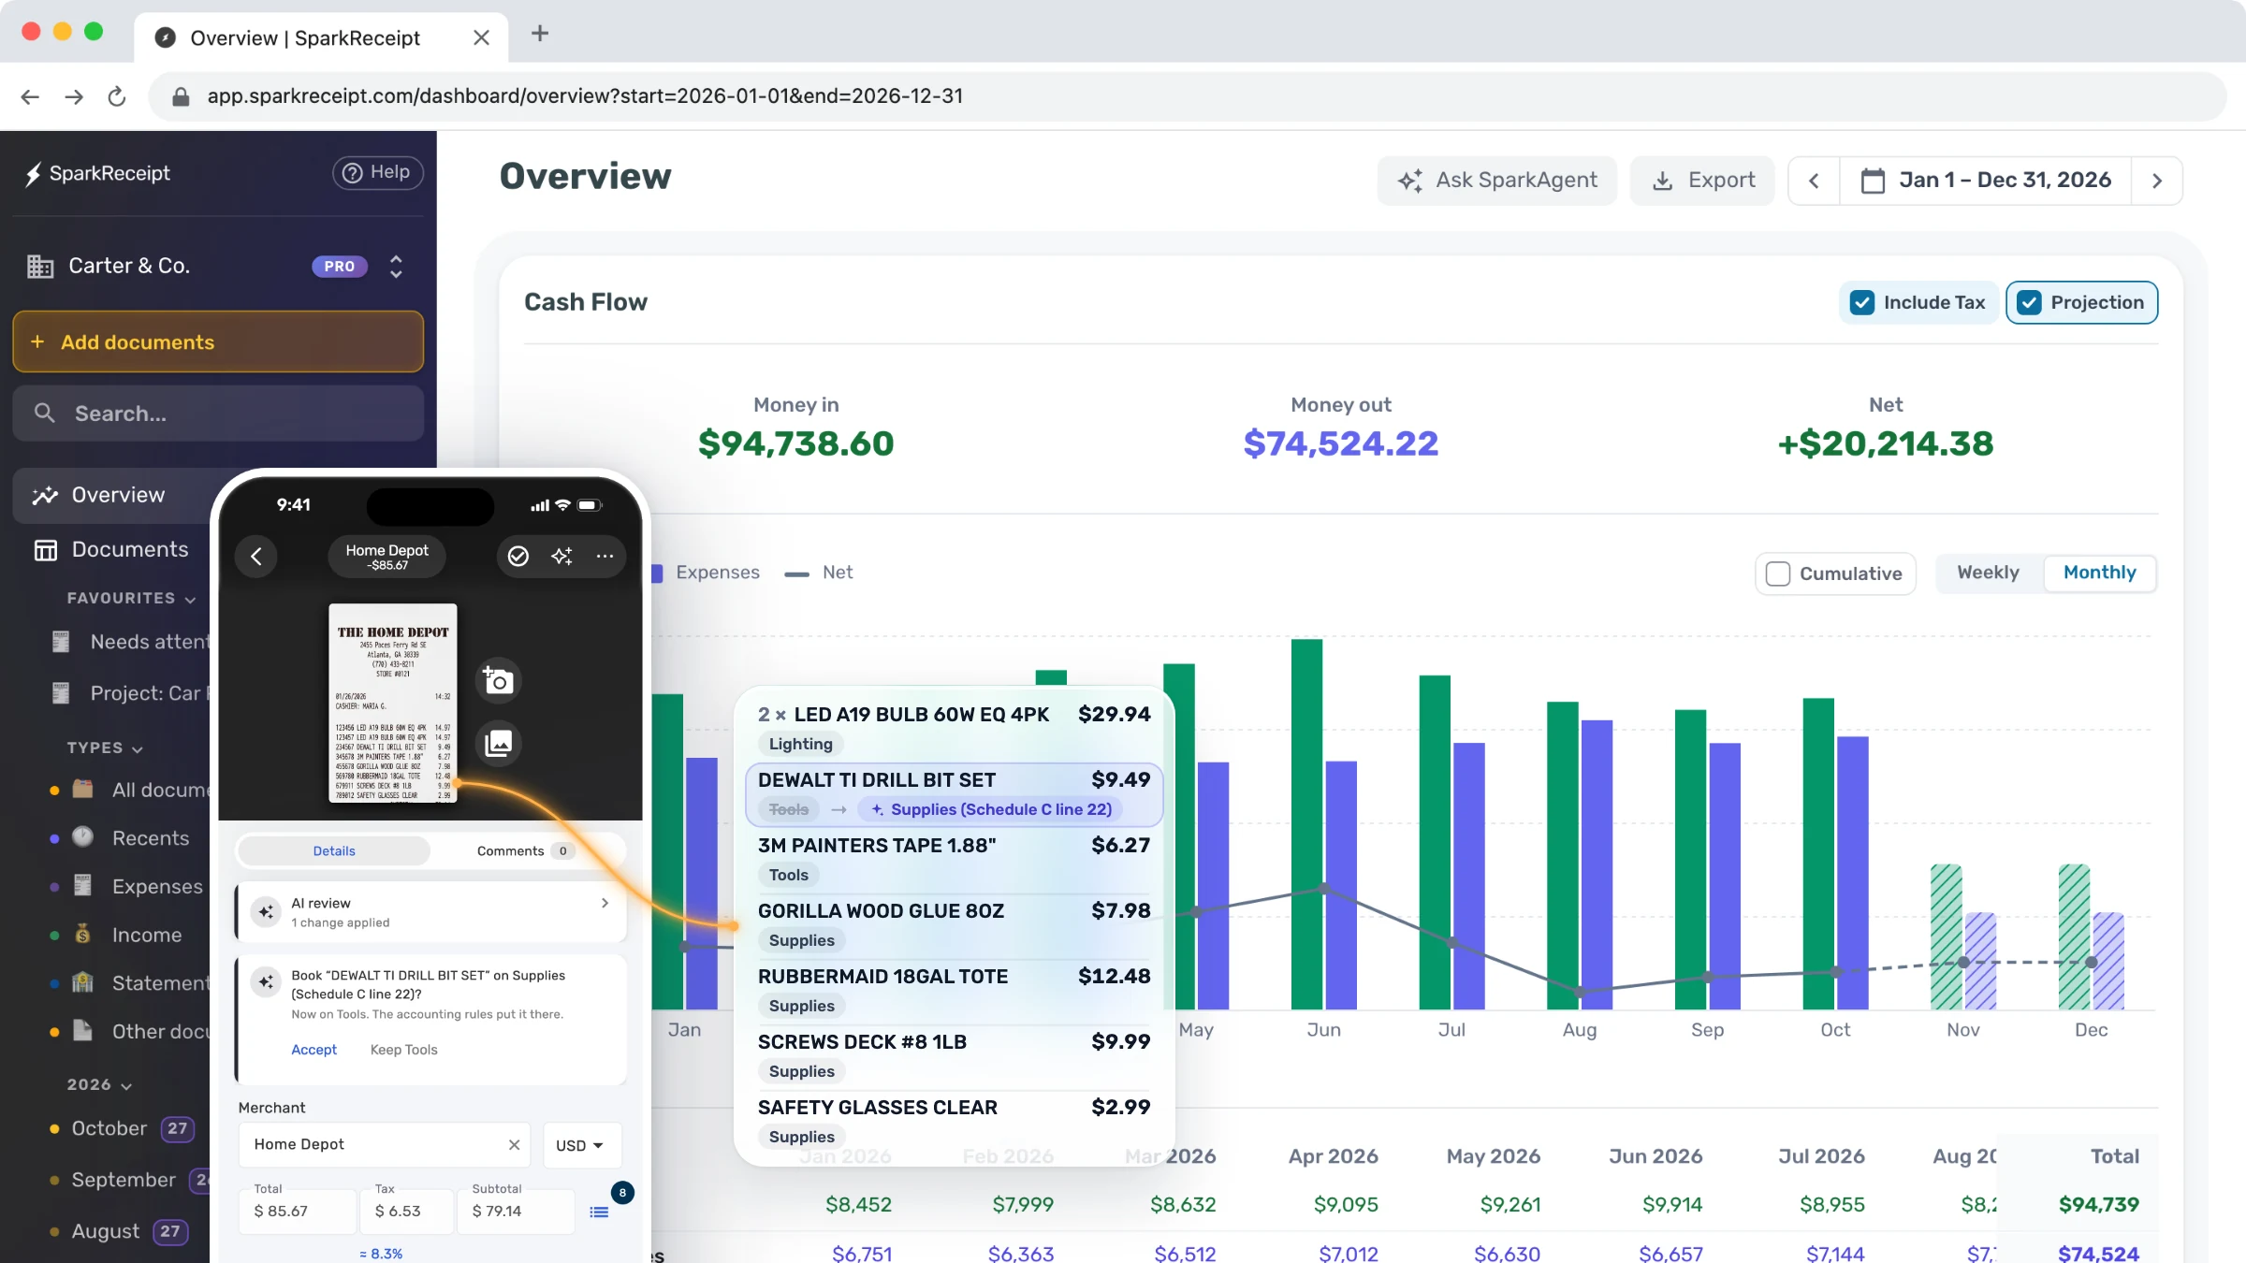2246x1263 pixels.
Task: Open the Documents section
Action: click(111, 549)
